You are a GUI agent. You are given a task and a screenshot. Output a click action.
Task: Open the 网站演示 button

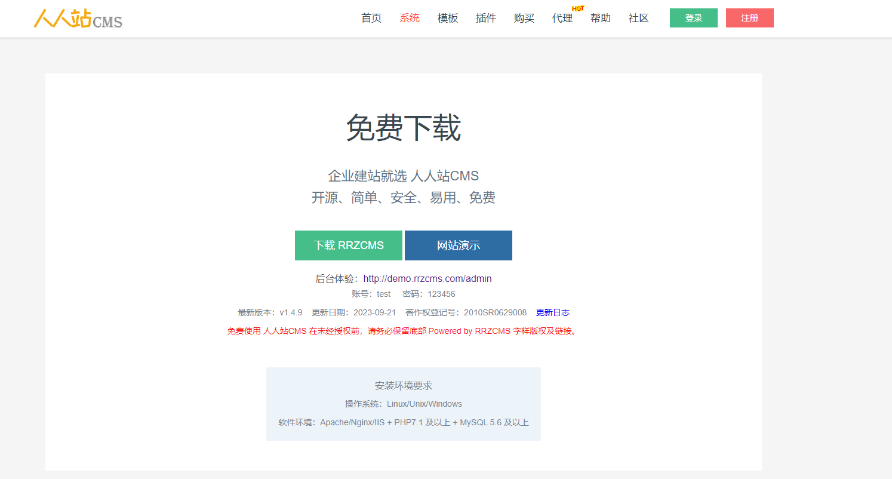click(459, 245)
